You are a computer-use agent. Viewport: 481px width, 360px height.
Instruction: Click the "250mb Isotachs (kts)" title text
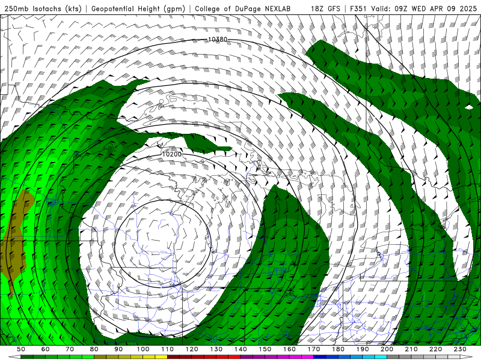[x=43, y=8]
